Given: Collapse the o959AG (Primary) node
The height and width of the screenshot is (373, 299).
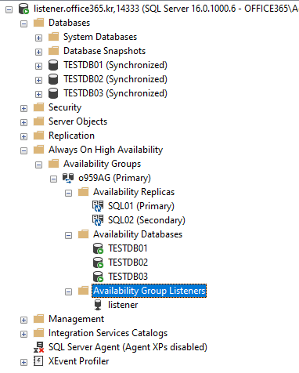Looking at the screenshot, I should (53, 179).
